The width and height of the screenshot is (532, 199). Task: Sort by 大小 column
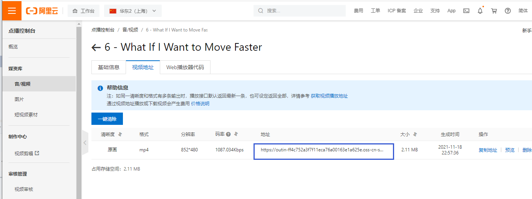(415, 134)
